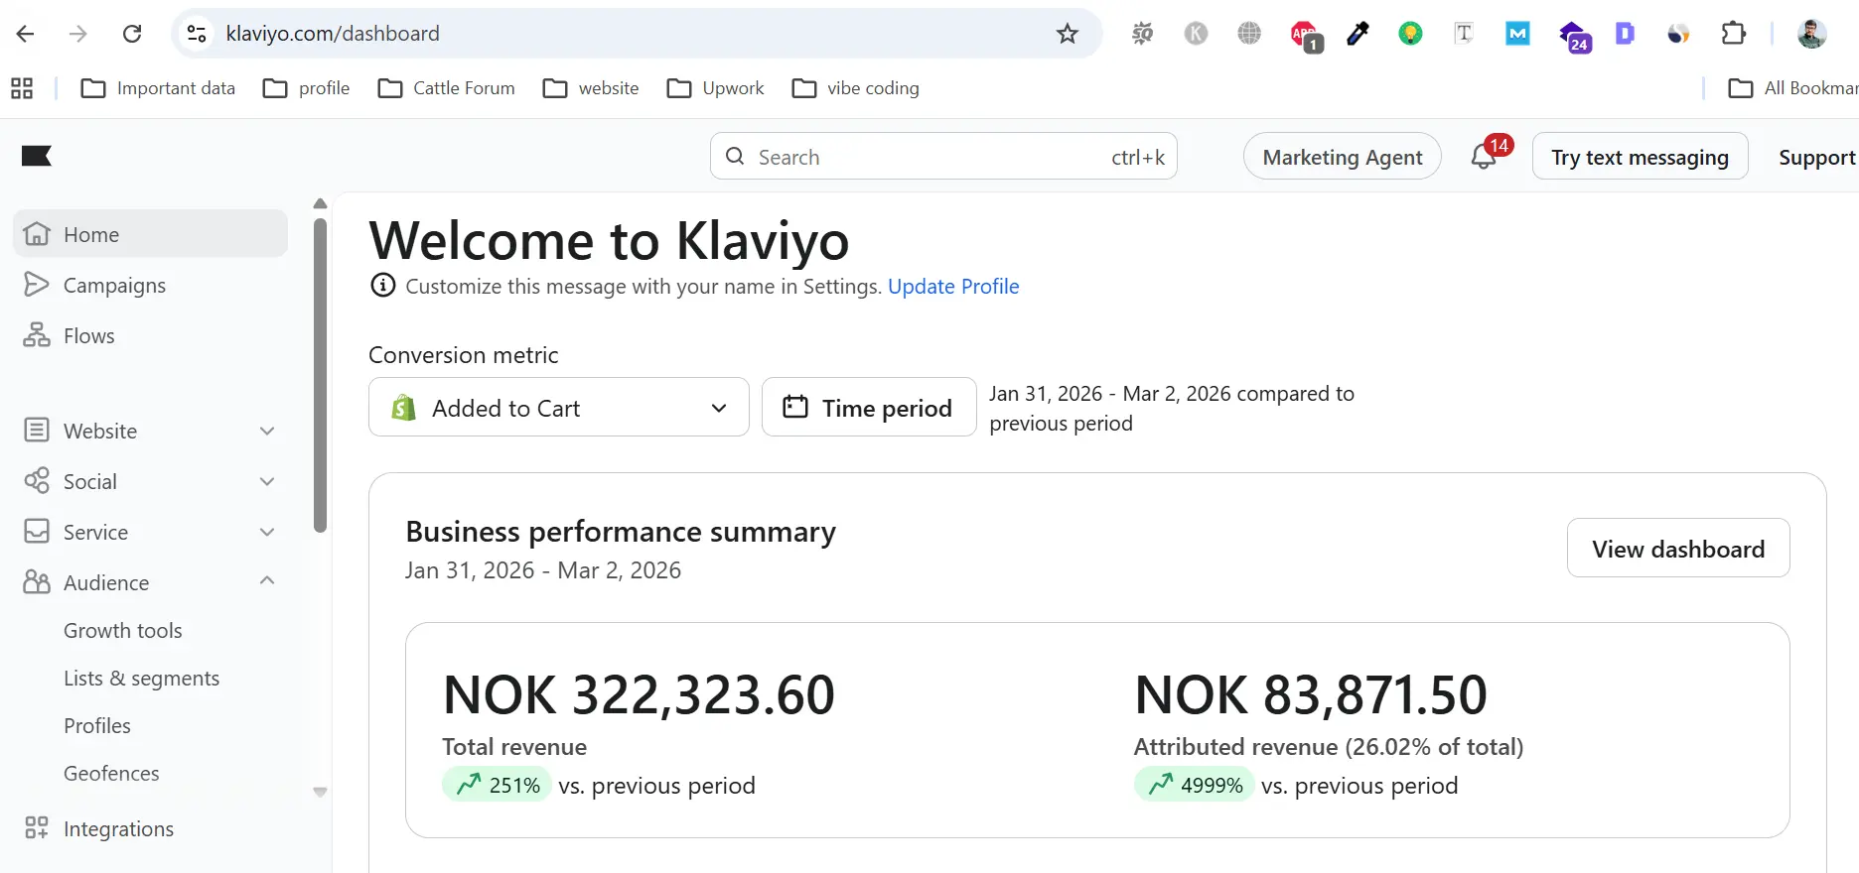1859x873 pixels.
Task: Open the Added to Cart conversion metric dropdown
Action: point(559,407)
